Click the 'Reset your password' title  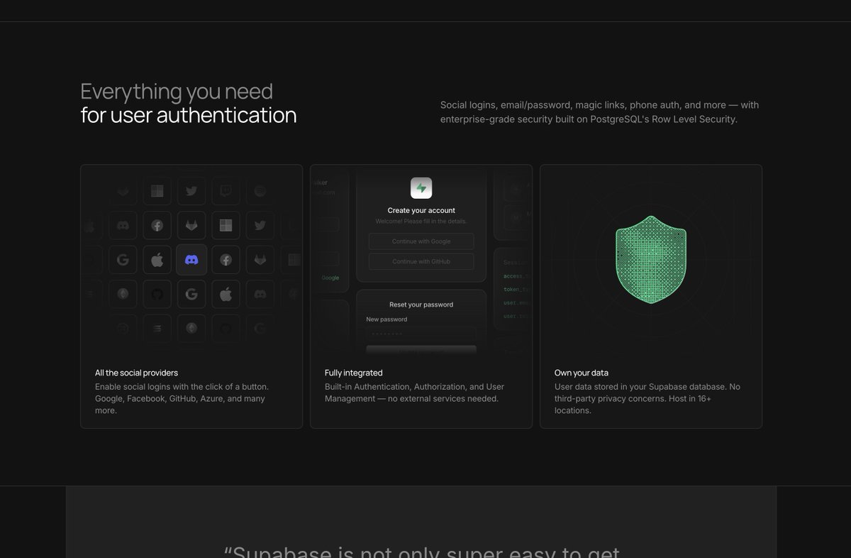click(421, 305)
